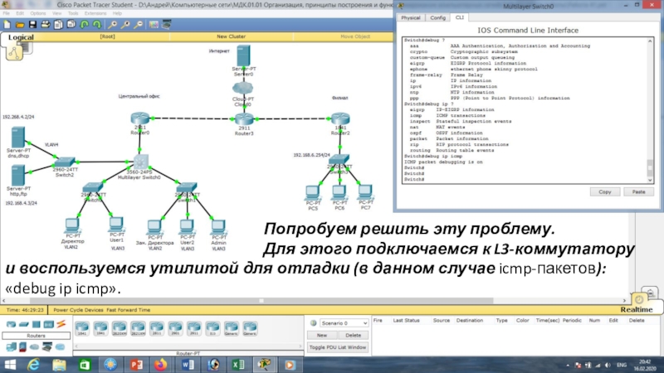Open the Scenario 0 dropdown
664x373 pixels.
344,323
